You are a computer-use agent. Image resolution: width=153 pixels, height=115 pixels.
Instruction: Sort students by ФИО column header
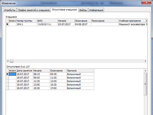[47, 21]
